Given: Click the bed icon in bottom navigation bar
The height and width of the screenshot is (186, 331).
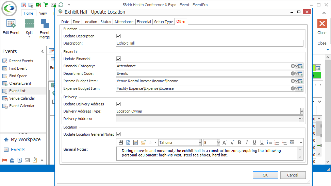Looking at the screenshot, I should [5, 160].
